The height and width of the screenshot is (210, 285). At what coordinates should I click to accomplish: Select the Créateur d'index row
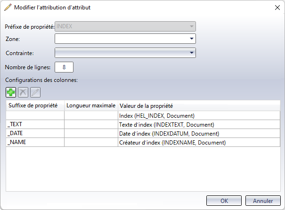point(168,142)
